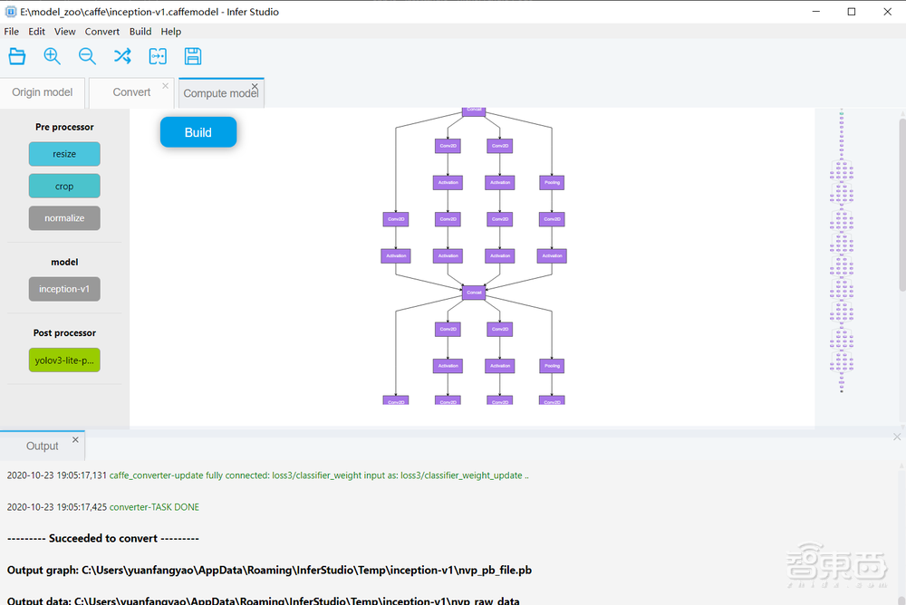Viewport: 906px width, 605px height.
Task: Select the resize pre processor
Action: 64,154
